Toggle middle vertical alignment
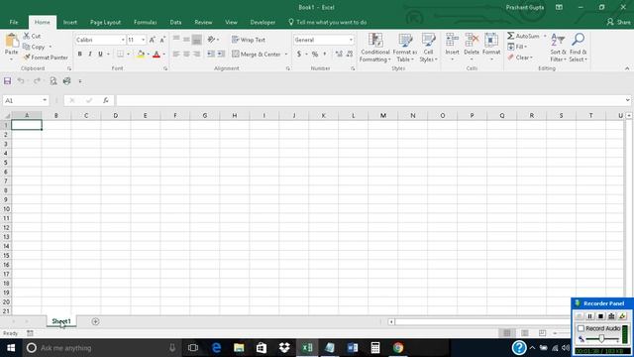This screenshot has width=634, height=357. (x=186, y=40)
